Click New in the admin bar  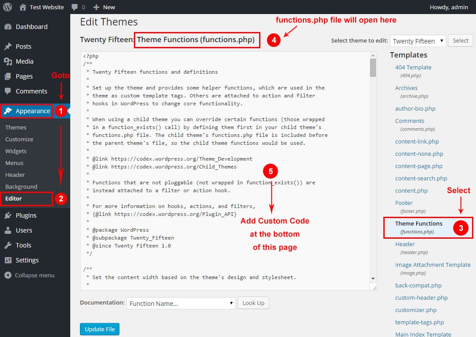point(109,7)
